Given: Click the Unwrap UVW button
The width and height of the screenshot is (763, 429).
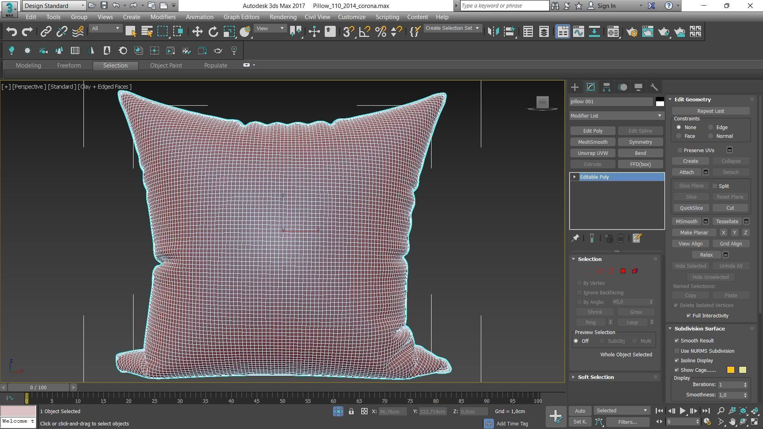Looking at the screenshot, I should click(x=593, y=153).
